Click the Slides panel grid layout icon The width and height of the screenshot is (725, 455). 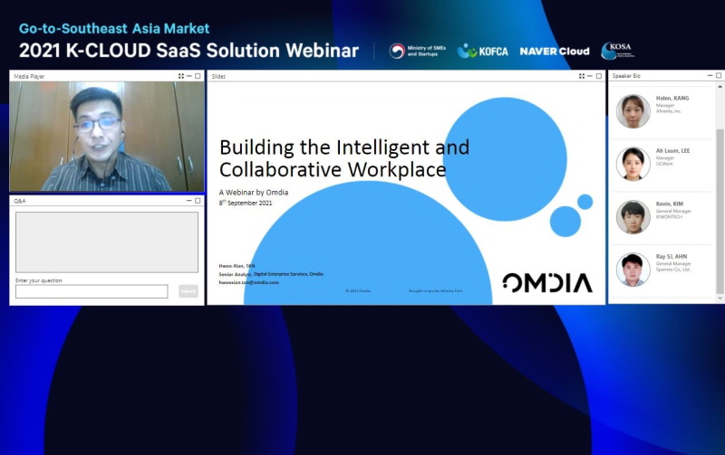coord(582,76)
